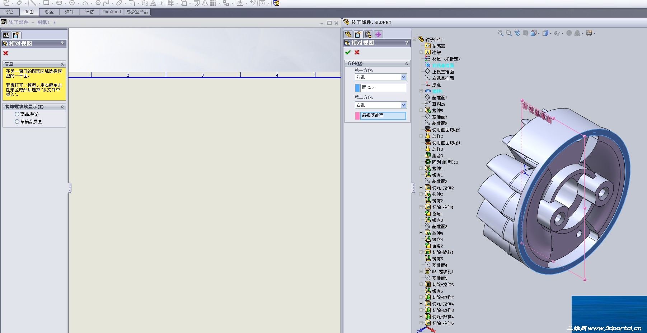This screenshot has width=647, height=333.
Task: Click the 面<2> selection field
Action: point(383,88)
